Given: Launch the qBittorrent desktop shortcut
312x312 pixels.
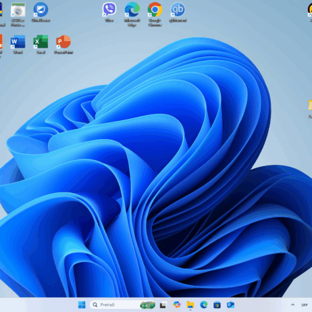Looking at the screenshot, I should click(x=178, y=12).
